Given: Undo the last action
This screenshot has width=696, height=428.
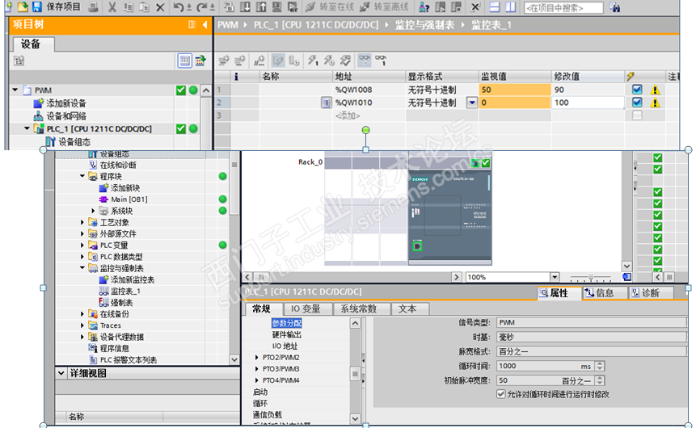Looking at the screenshot, I should tap(179, 7).
